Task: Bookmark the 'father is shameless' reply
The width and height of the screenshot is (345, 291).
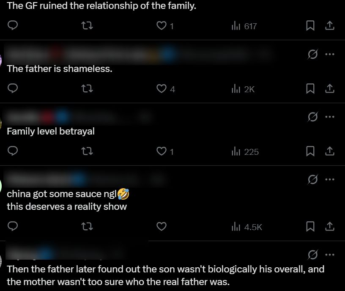Action: tap(310, 89)
